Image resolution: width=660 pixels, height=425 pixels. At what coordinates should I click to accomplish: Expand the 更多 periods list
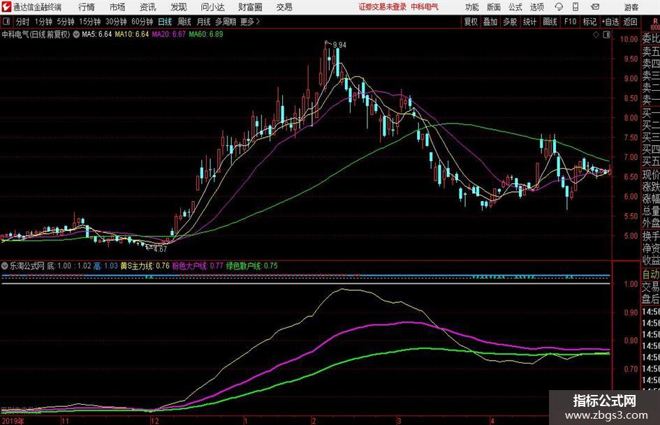[250, 22]
